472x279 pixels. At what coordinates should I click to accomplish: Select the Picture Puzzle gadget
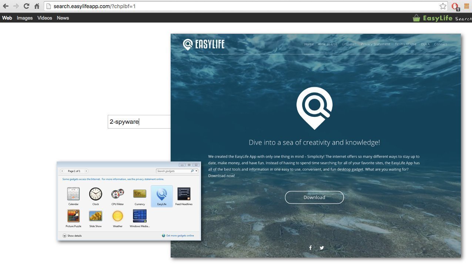coord(73,218)
